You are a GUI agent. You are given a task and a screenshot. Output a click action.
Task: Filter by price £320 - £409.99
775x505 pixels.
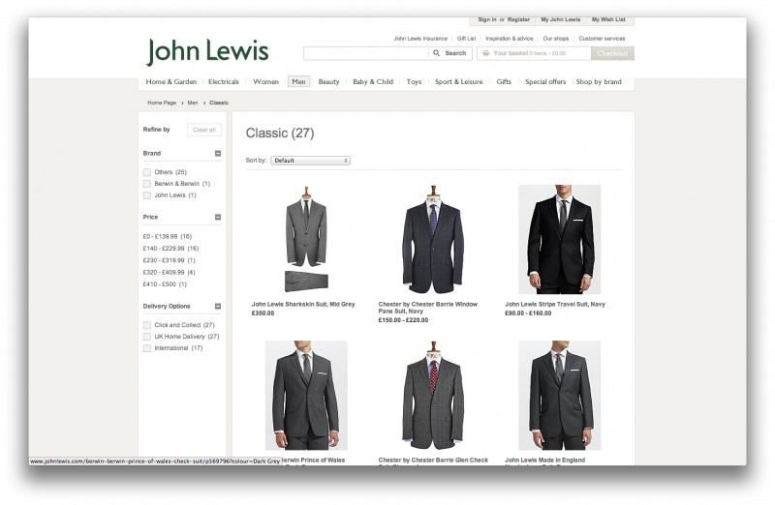pyautogui.click(x=169, y=272)
